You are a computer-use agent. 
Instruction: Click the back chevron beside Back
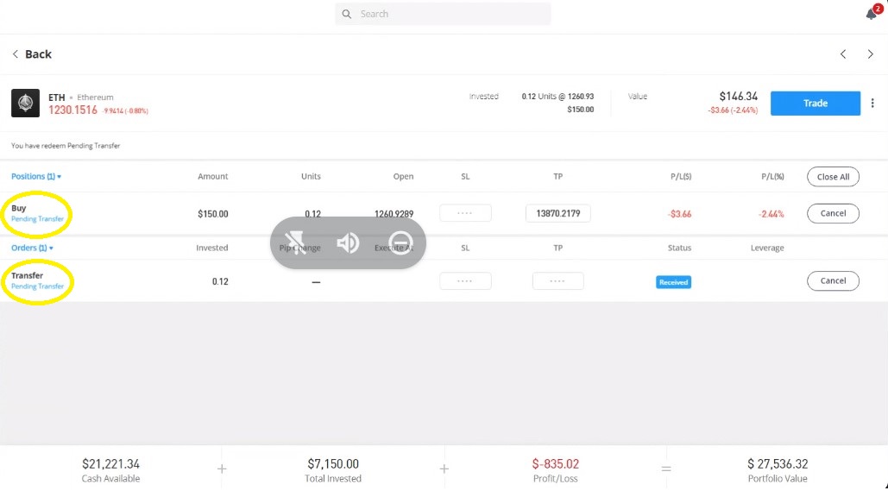(x=14, y=53)
